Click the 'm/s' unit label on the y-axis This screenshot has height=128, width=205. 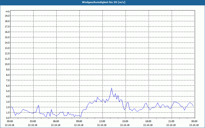pyautogui.click(x=8, y=12)
